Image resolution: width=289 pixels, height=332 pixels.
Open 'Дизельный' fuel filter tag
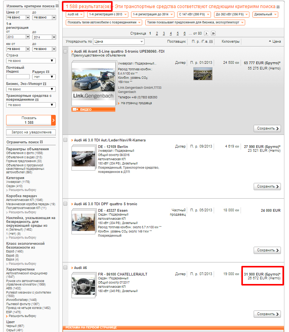coord(265,14)
